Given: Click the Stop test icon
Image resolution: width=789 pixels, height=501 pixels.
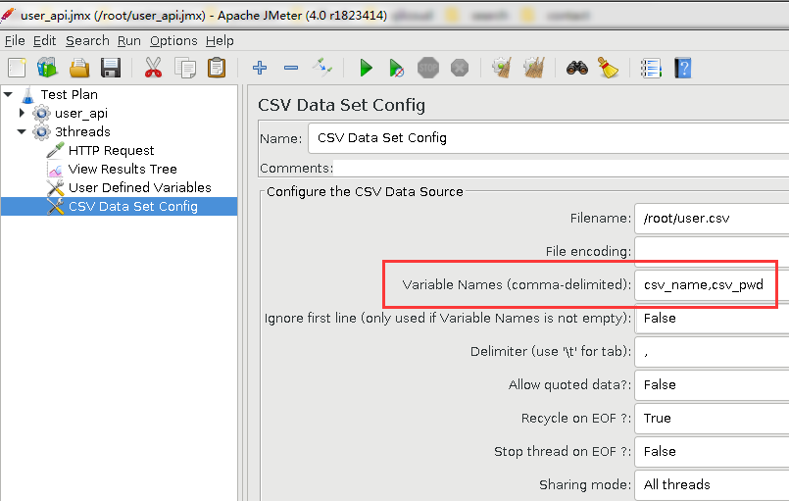Looking at the screenshot, I should (428, 68).
